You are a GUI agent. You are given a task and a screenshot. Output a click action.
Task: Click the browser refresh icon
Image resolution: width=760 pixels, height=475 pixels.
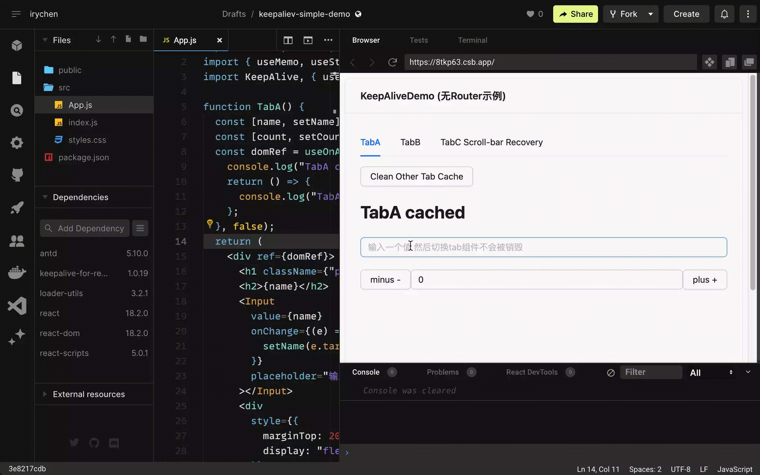click(x=392, y=62)
